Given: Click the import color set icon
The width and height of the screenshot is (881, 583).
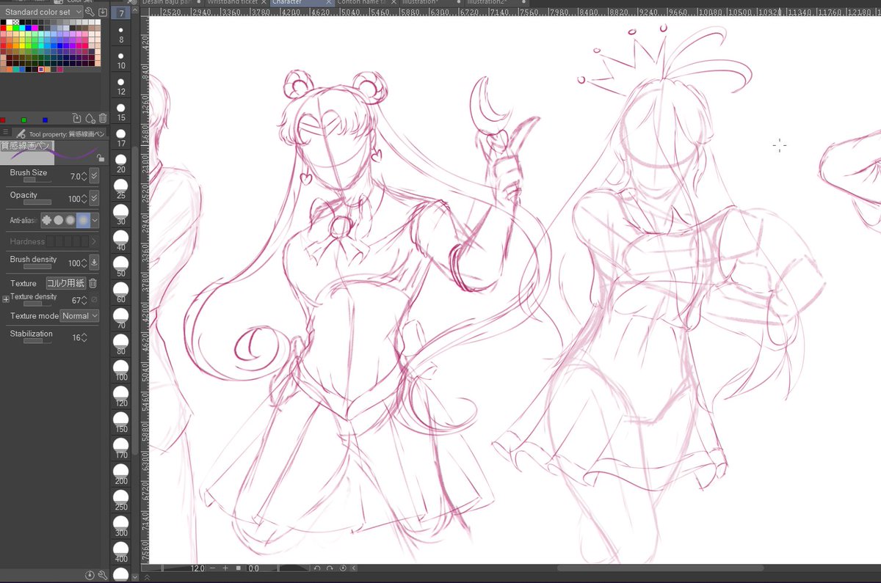Looking at the screenshot, I should point(102,12).
